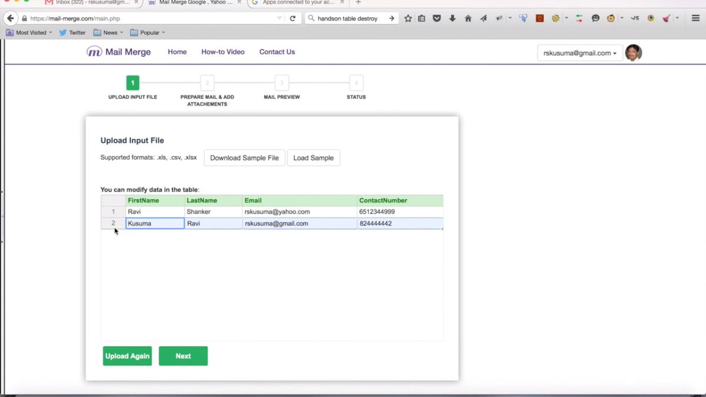Screen dimensions: 706x397
Task: Open the Popular bookmarks folder
Action: pos(146,32)
